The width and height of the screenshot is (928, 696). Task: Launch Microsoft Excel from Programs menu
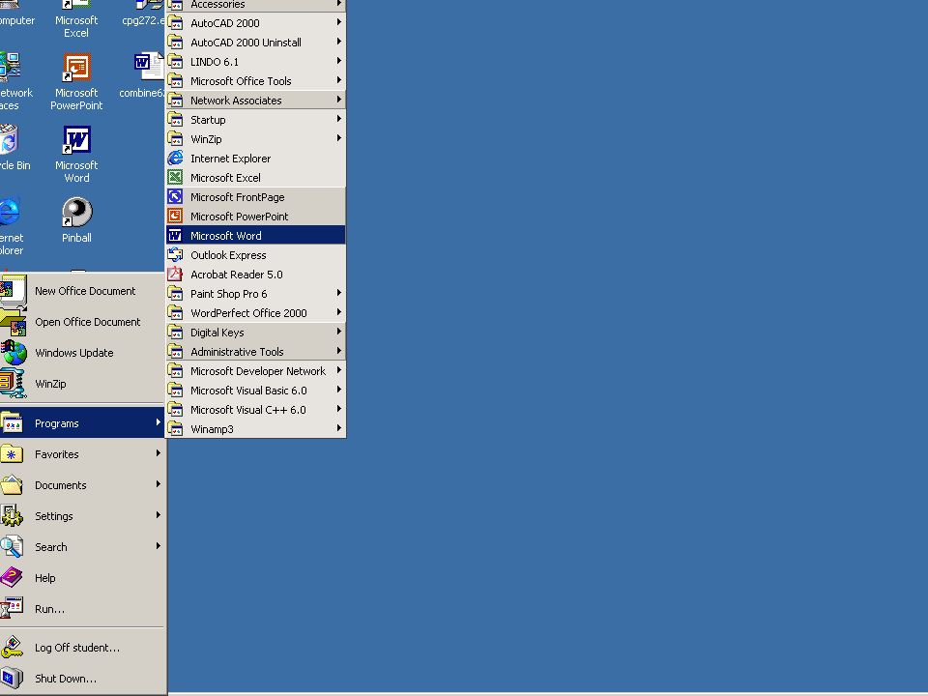[x=255, y=178]
